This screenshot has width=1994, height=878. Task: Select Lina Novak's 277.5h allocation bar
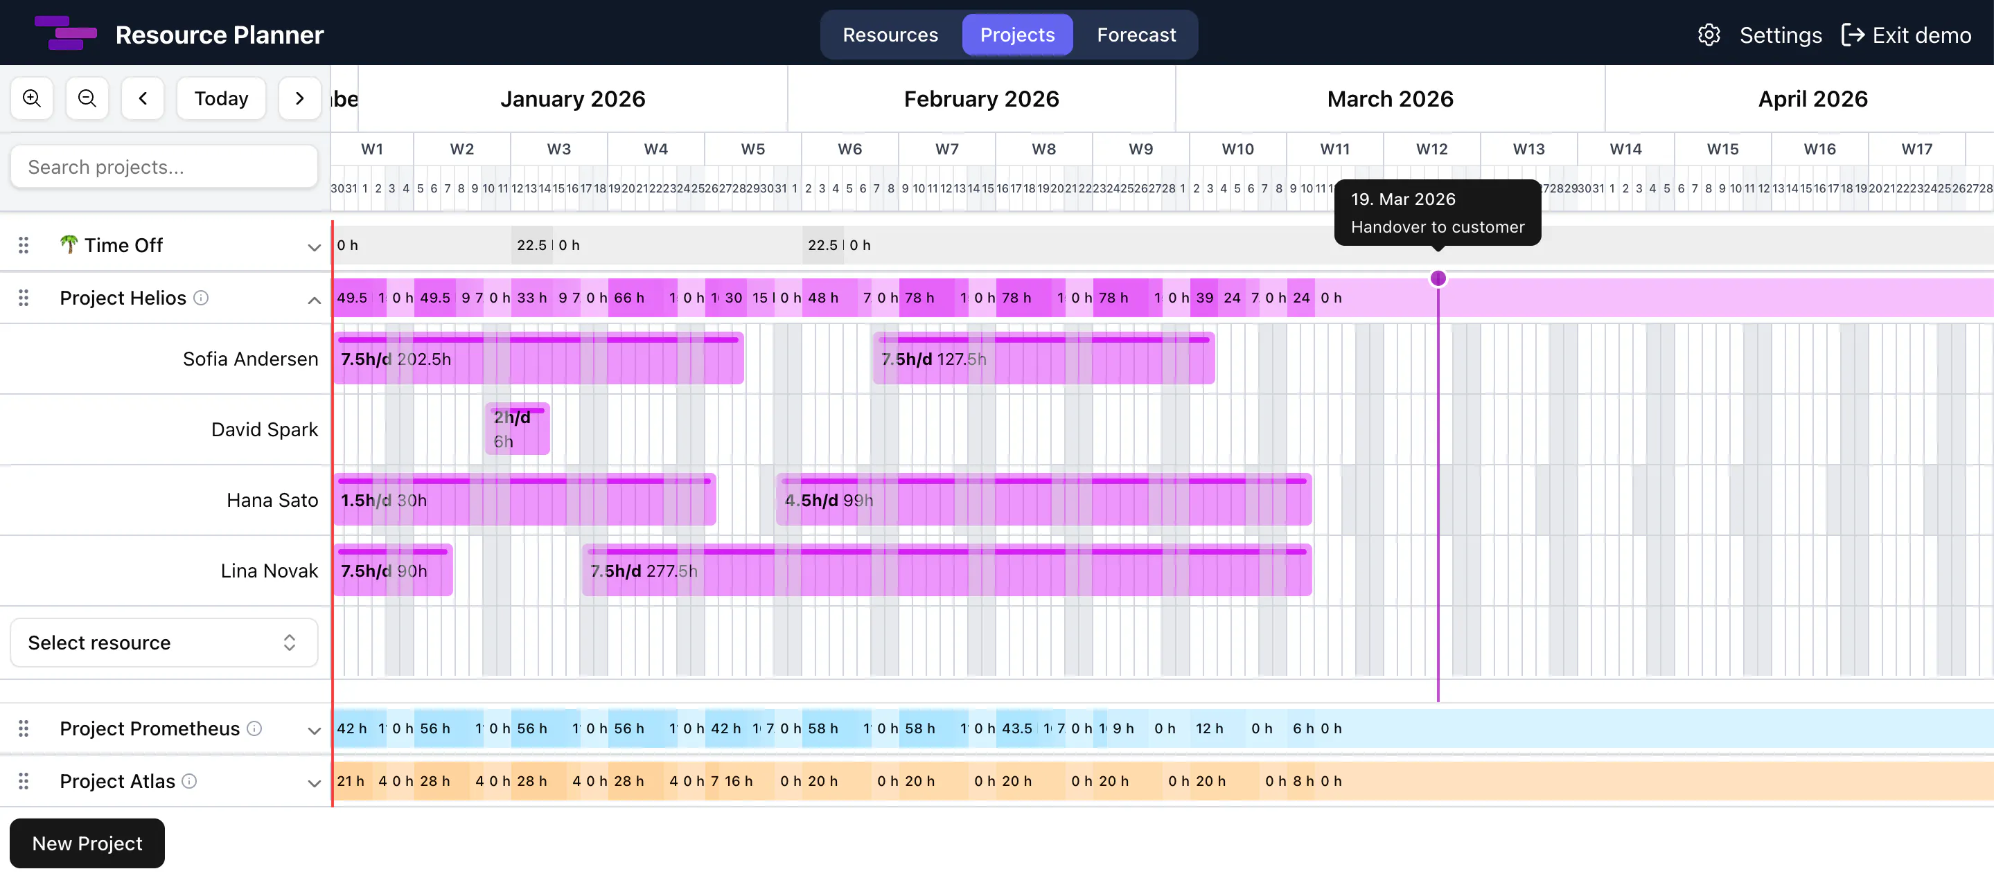[946, 571]
